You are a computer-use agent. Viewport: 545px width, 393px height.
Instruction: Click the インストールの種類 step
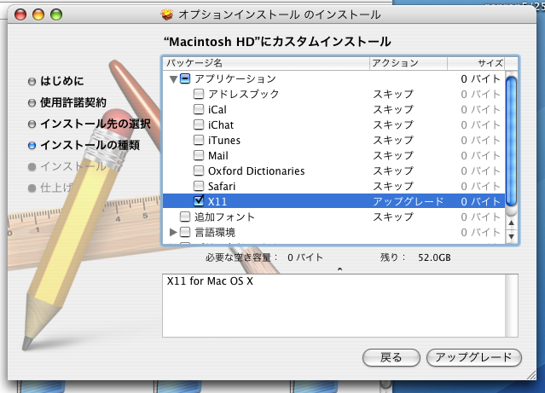tap(90, 145)
